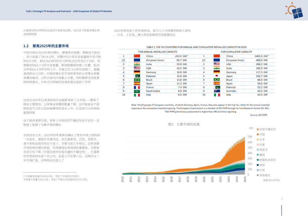Viewport: 308px width, 218px height.
Task: Click the France flag in the annual capacity list
Action: (x=137, y=87)
